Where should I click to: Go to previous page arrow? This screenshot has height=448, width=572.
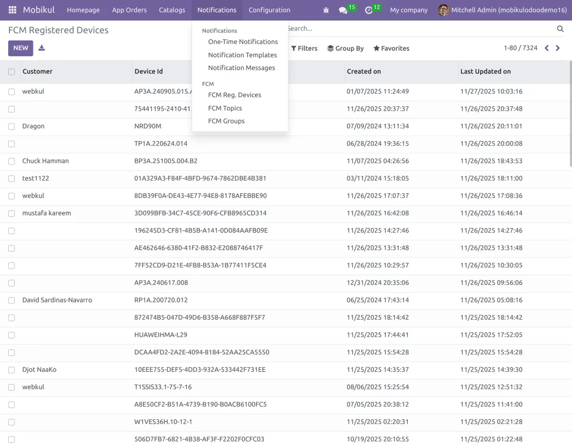[547, 48]
